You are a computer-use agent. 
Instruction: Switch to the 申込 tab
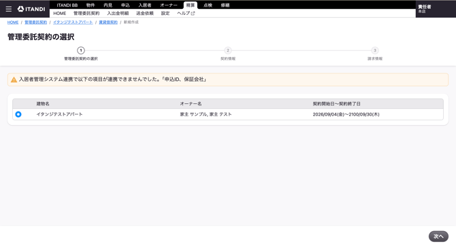[125, 5]
